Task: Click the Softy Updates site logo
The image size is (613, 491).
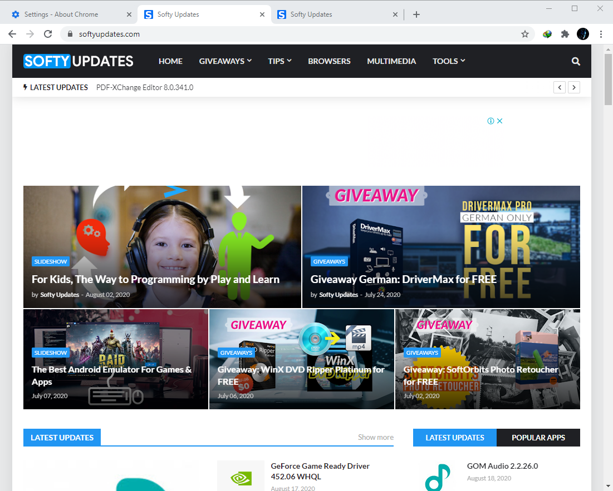Action: [78, 61]
